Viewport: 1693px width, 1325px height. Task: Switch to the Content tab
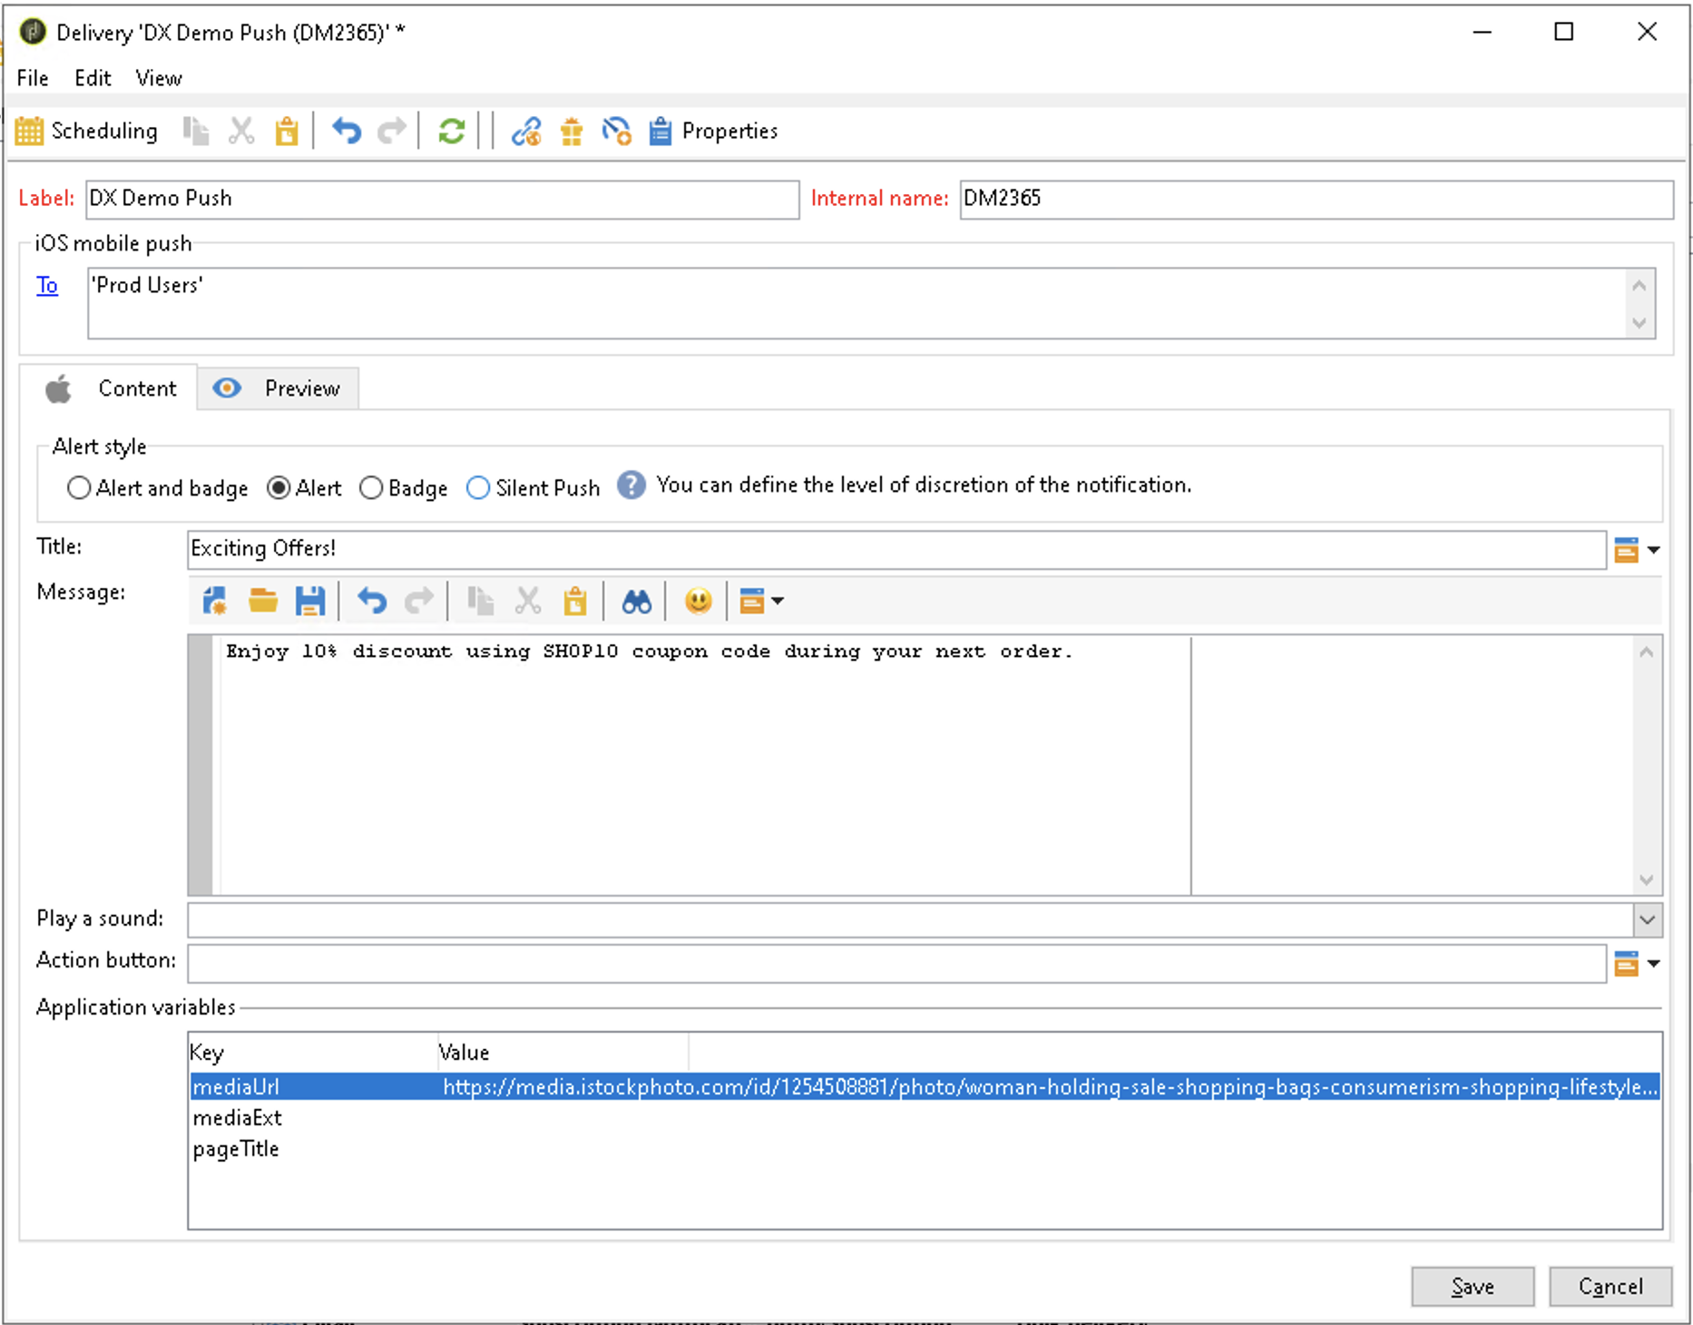click(x=109, y=388)
